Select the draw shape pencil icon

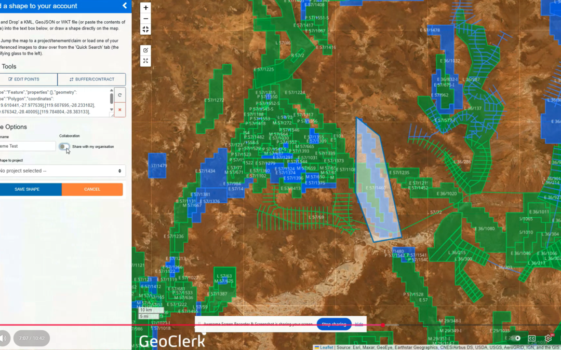(x=145, y=50)
